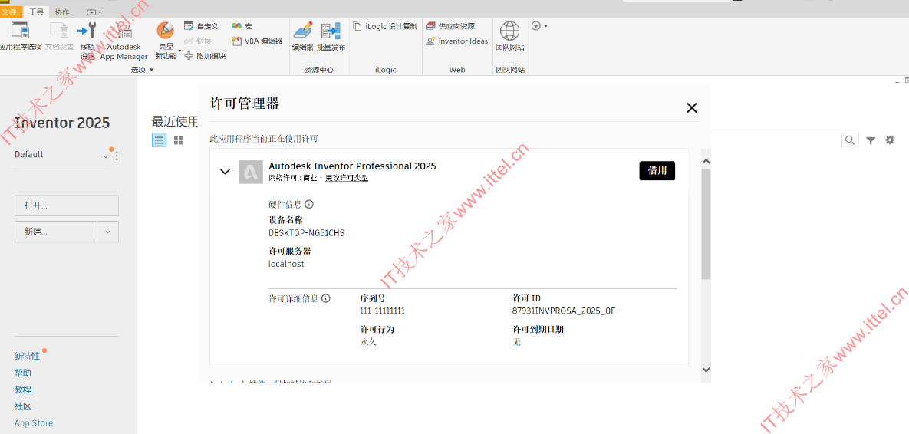Click into the recent files search field
This screenshot has width=909, height=434.
click(x=776, y=140)
